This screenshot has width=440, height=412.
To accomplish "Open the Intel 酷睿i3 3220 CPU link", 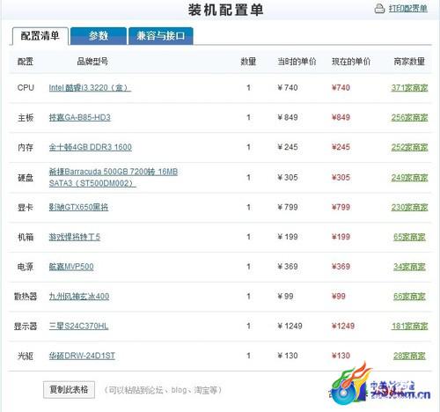I will [x=90, y=88].
